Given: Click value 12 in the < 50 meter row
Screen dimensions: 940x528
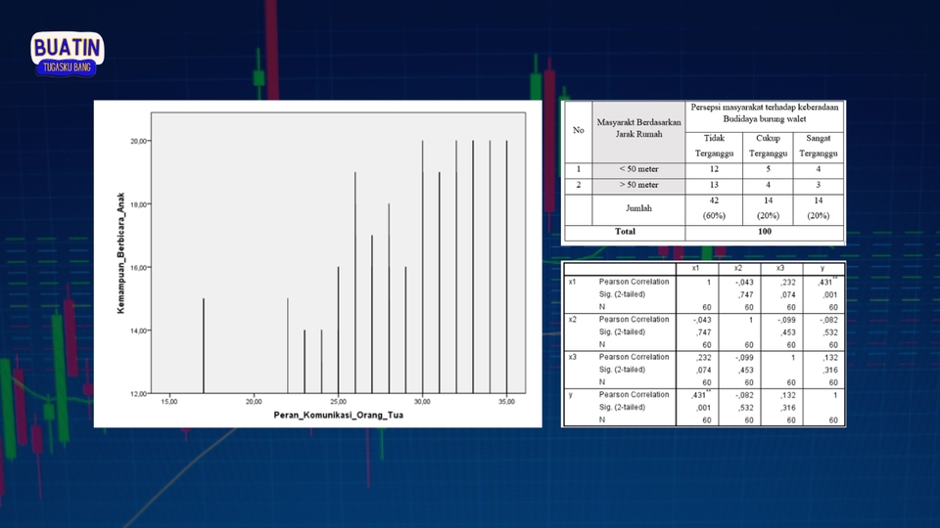Looking at the screenshot, I should point(714,169).
